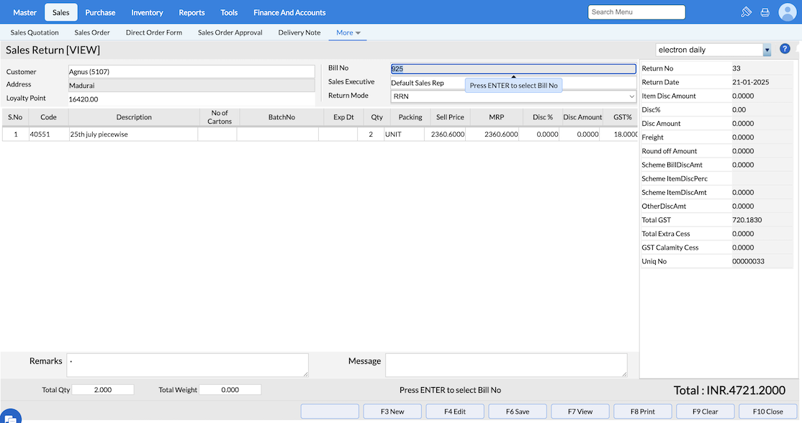The height and width of the screenshot is (423, 802).
Task: Select the 25th july piecewise item row
Action: pyautogui.click(x=133, y=135)
